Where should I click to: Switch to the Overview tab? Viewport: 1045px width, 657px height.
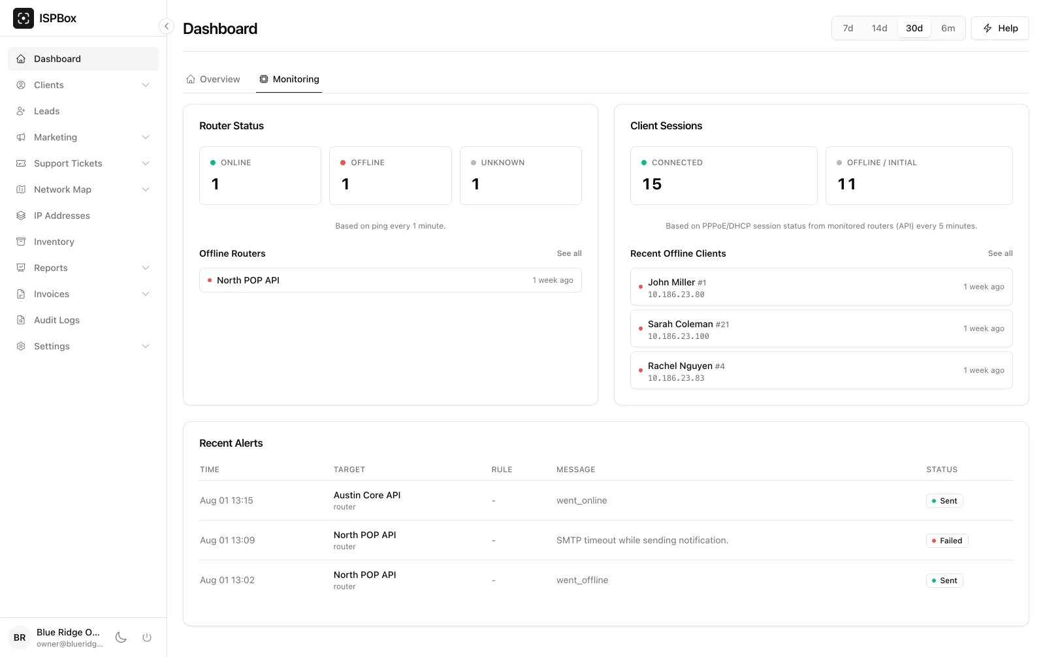tap(213, 79)
